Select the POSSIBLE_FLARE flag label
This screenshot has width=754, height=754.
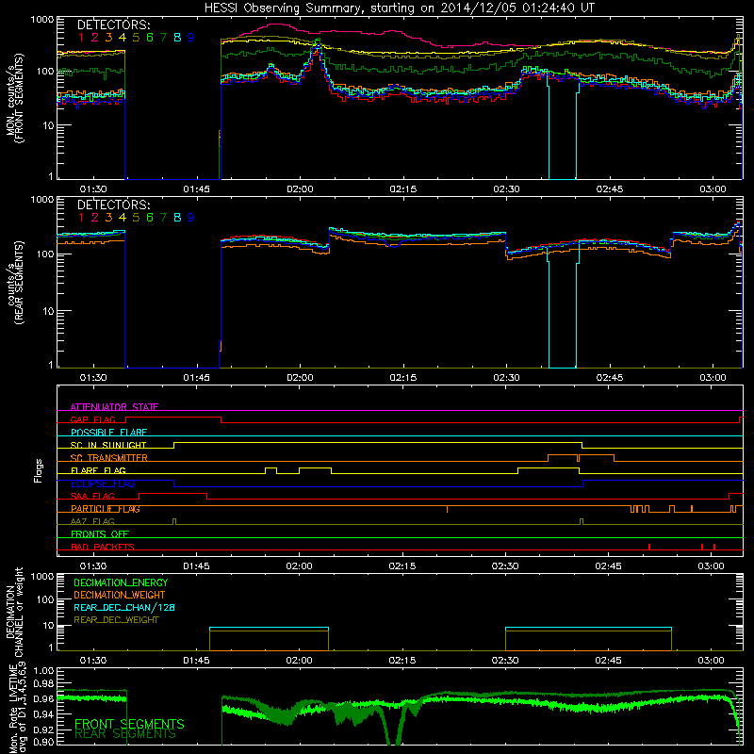[108, 433]
